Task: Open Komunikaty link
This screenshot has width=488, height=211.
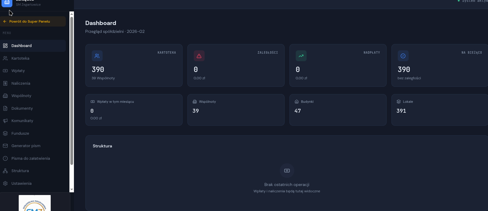Action: [x=33, y=121]
